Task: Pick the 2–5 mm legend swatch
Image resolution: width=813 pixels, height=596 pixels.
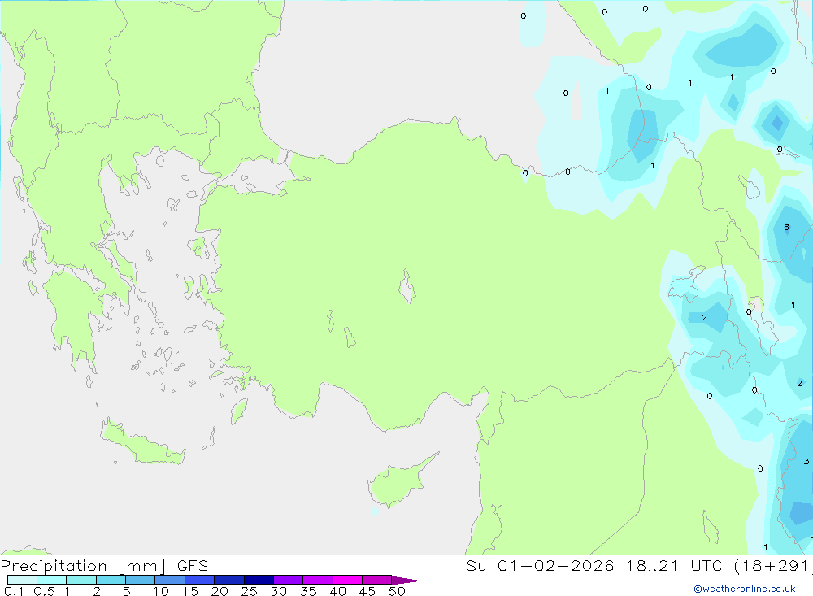Action: click(111, 580)
